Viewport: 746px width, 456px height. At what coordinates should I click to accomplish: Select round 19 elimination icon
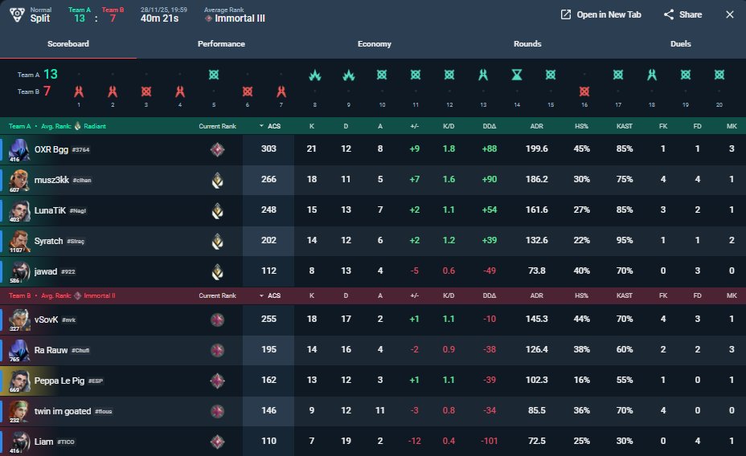point(686,75)
